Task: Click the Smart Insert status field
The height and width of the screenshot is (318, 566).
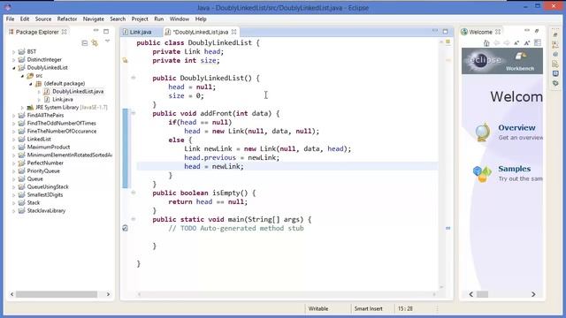Action: 368,308
